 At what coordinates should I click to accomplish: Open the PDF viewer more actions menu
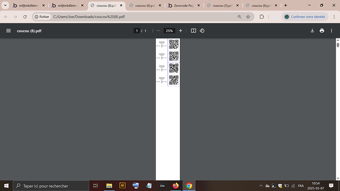point(331,31)
